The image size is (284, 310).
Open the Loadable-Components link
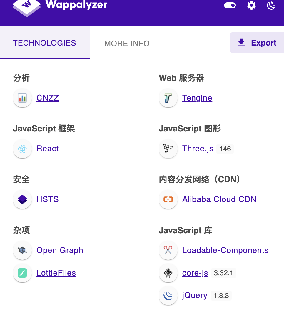point(225,250)
